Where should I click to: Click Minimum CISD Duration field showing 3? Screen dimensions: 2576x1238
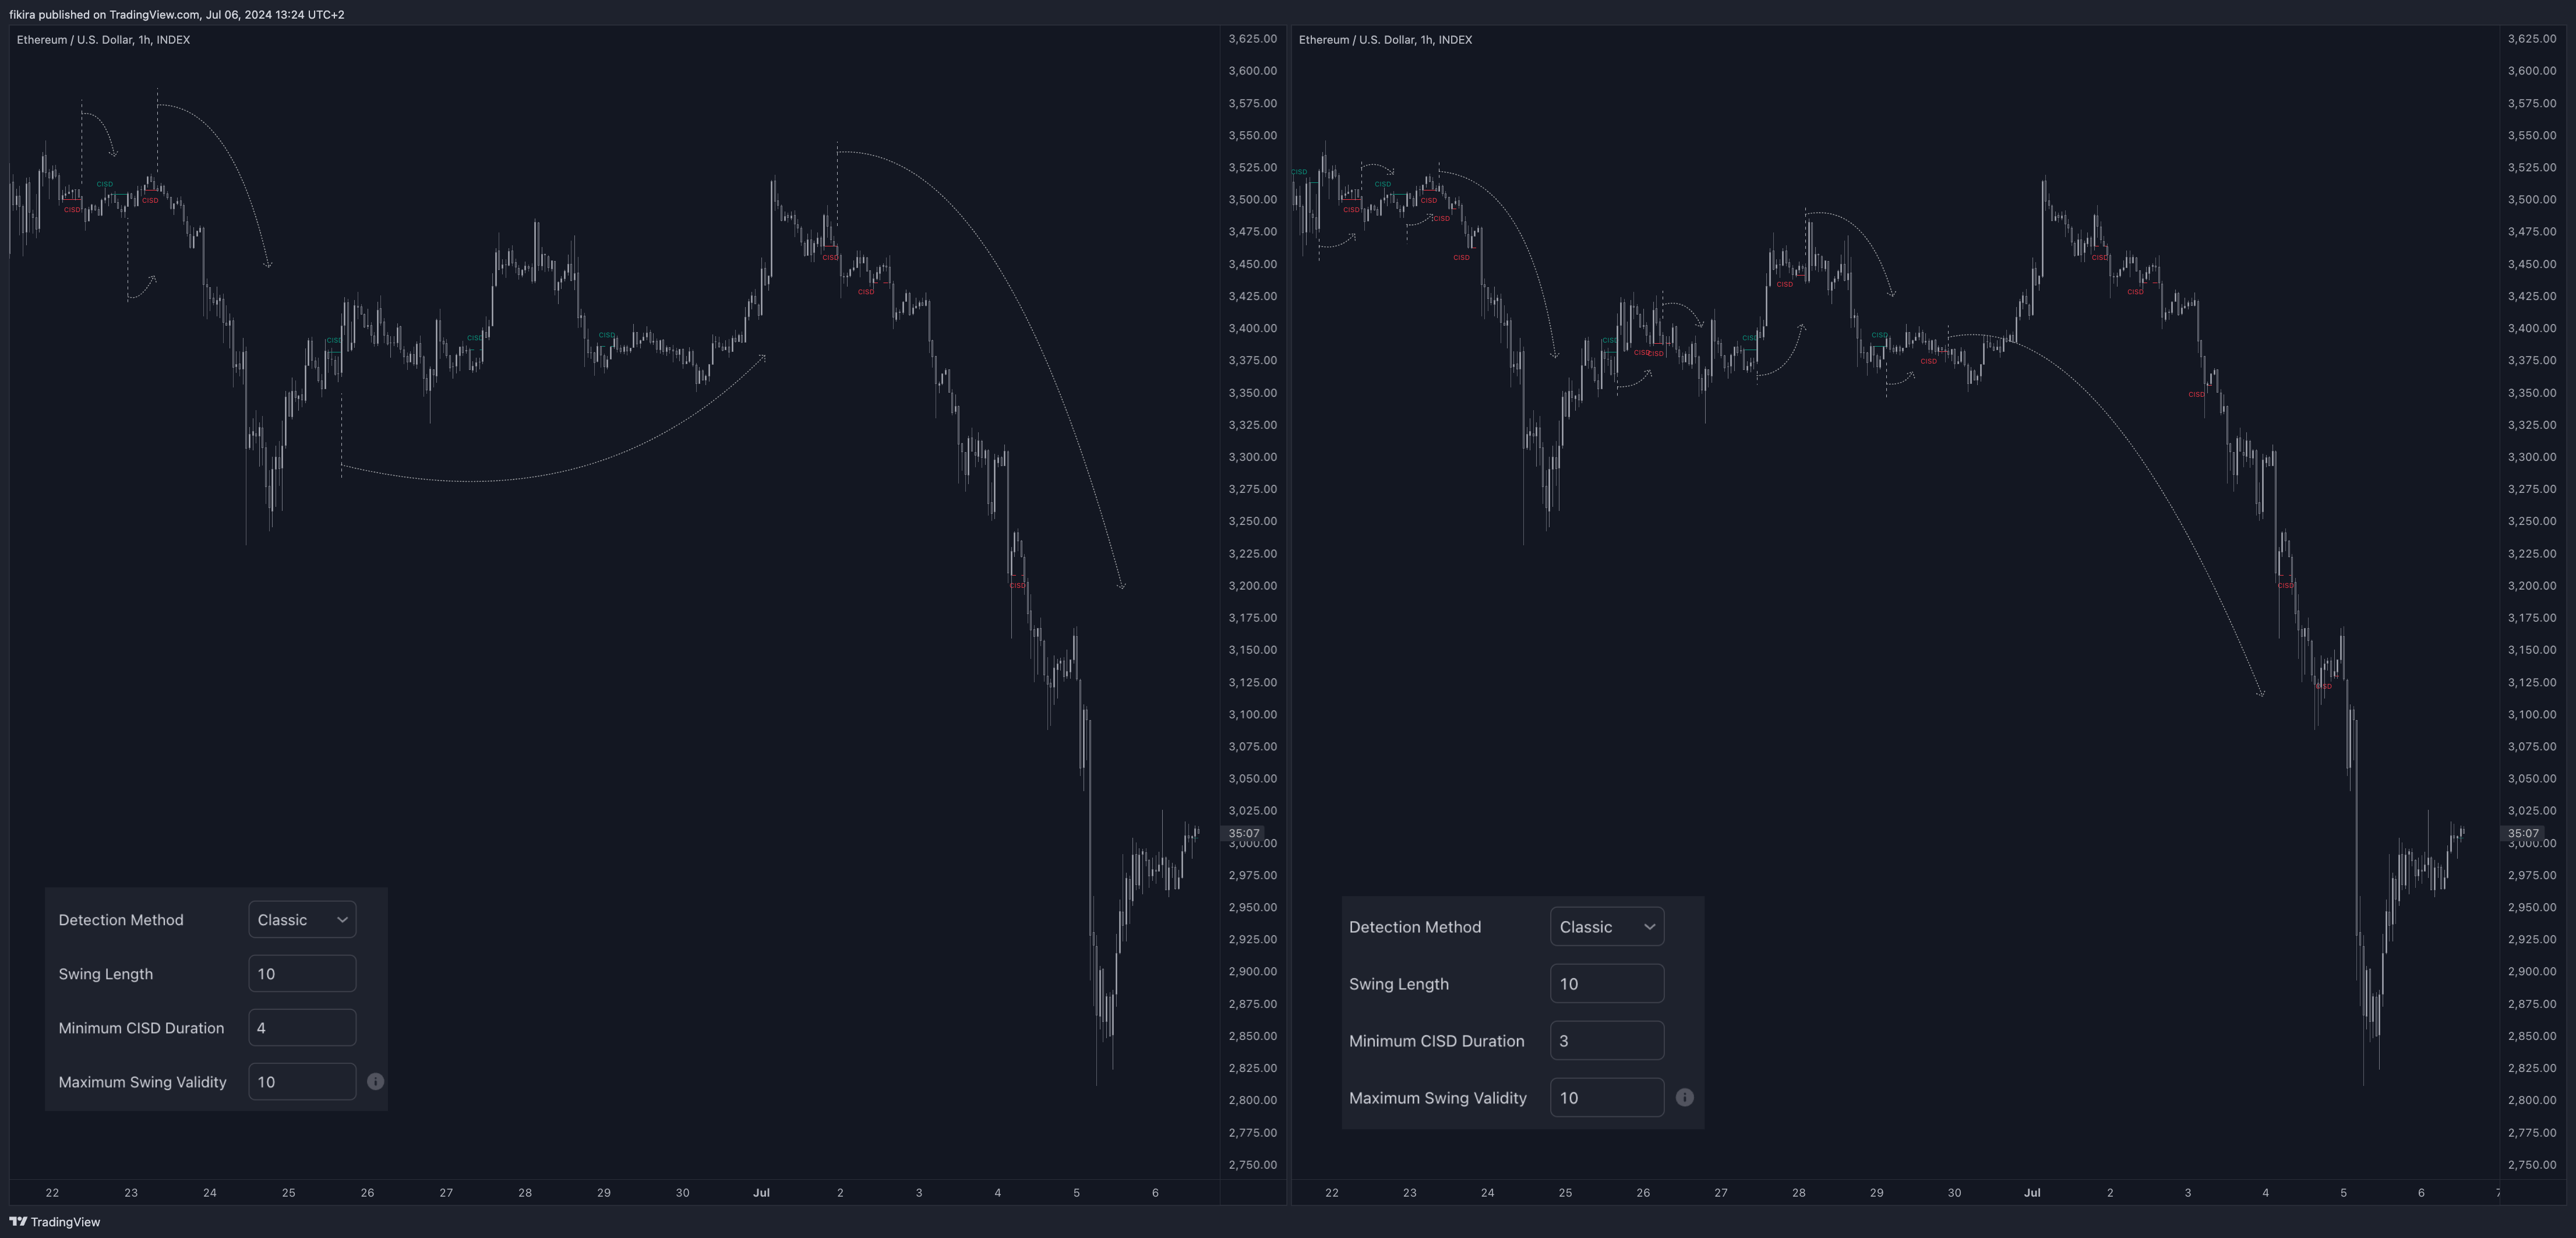point(1607,1041)
